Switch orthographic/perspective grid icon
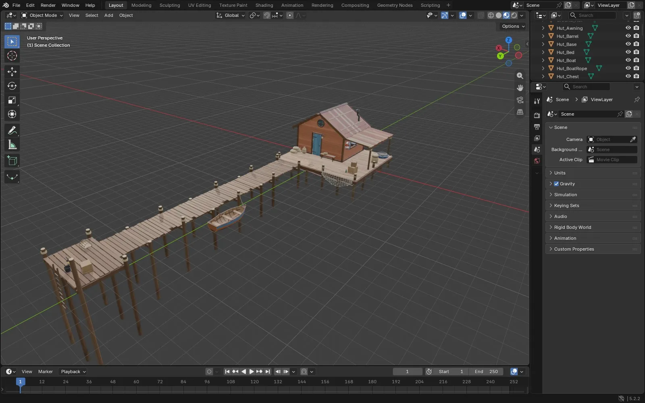 click(520, 112)
